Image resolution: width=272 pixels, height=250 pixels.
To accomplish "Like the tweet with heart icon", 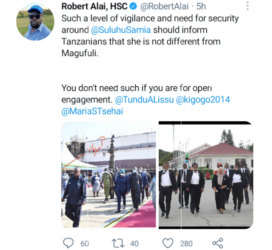I will tap(168, 243).
